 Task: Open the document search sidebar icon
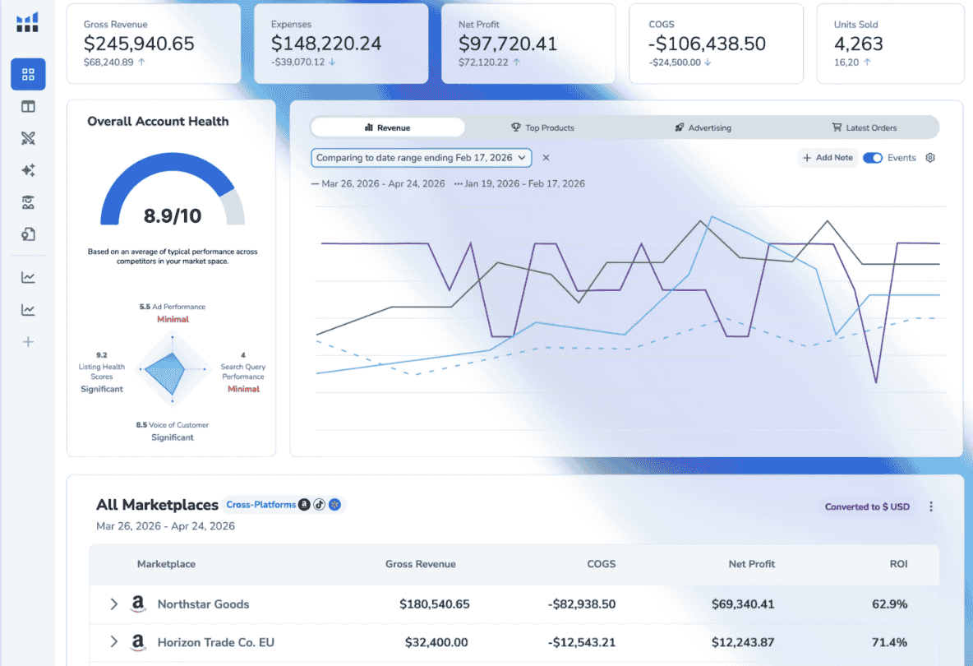[28, 234]
